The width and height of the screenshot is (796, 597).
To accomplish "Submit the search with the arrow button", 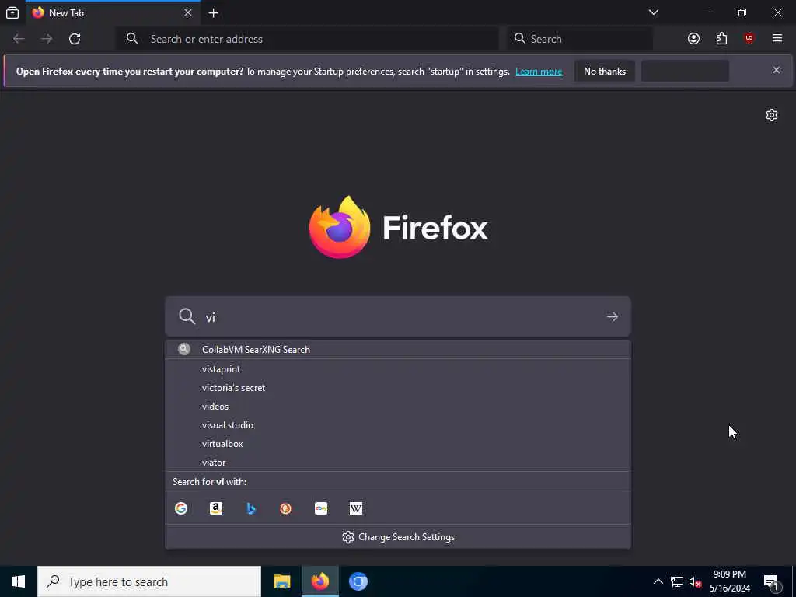I will [x=613, y=317].
